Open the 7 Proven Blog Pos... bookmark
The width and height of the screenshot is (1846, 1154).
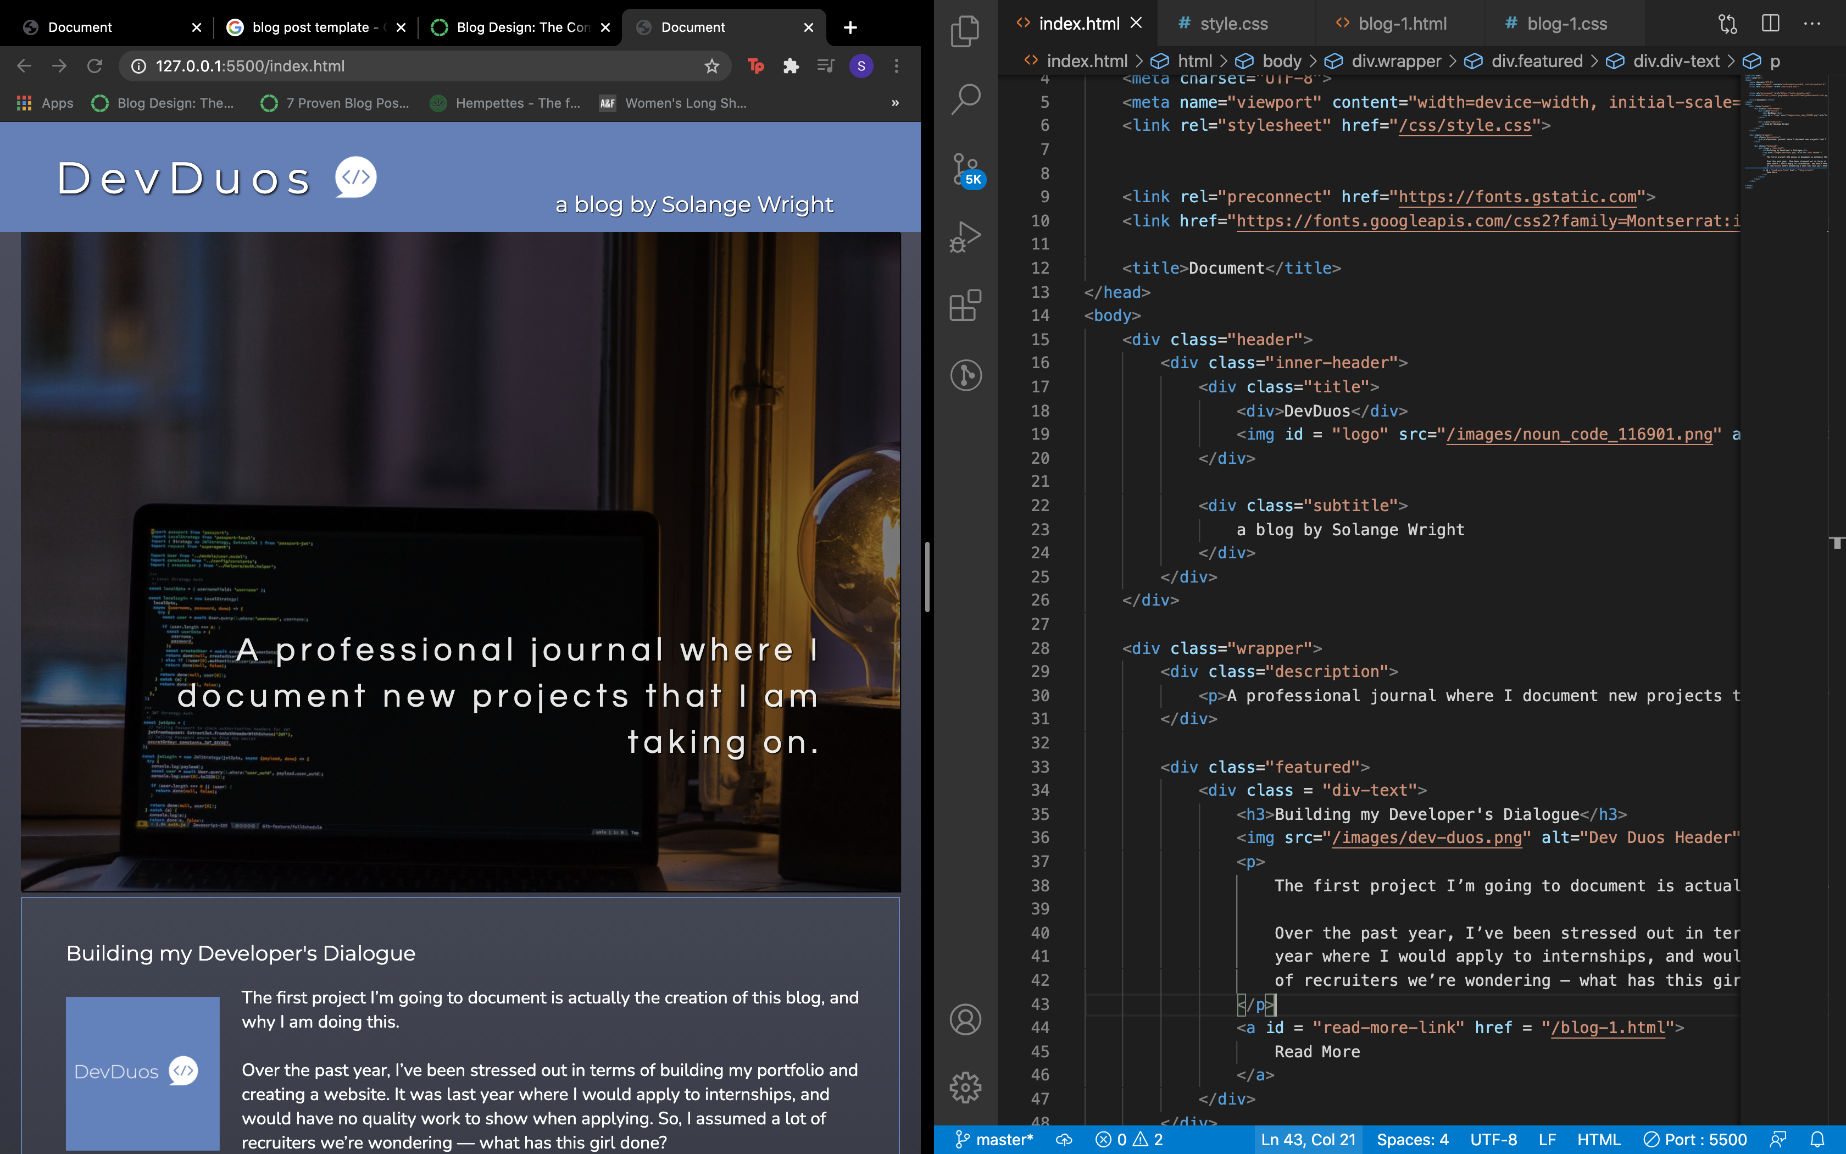point(335,102)
